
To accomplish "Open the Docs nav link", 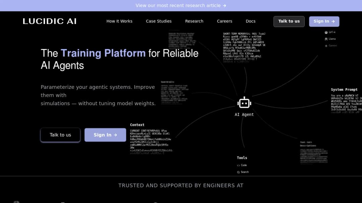I will [x=250, y=21].
